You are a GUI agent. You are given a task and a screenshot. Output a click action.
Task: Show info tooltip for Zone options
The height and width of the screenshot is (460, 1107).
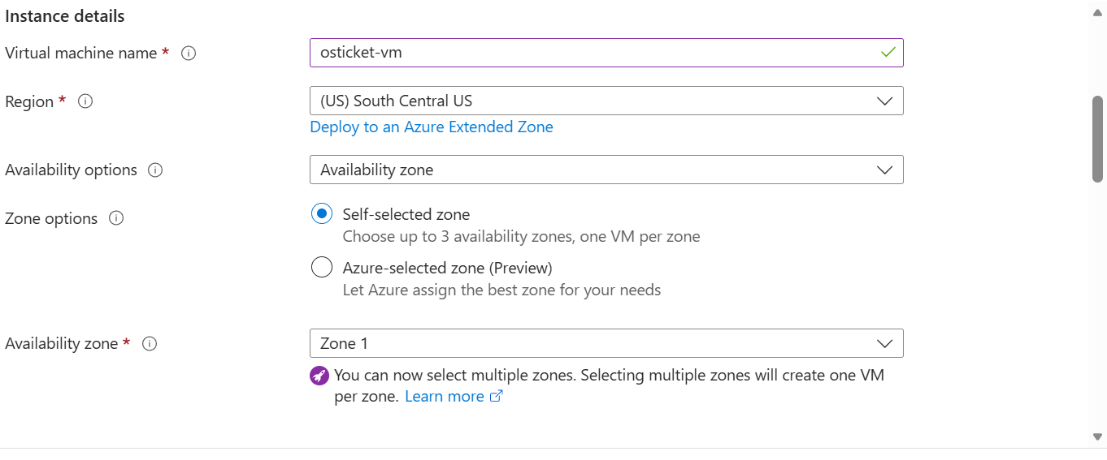[116, 219]
